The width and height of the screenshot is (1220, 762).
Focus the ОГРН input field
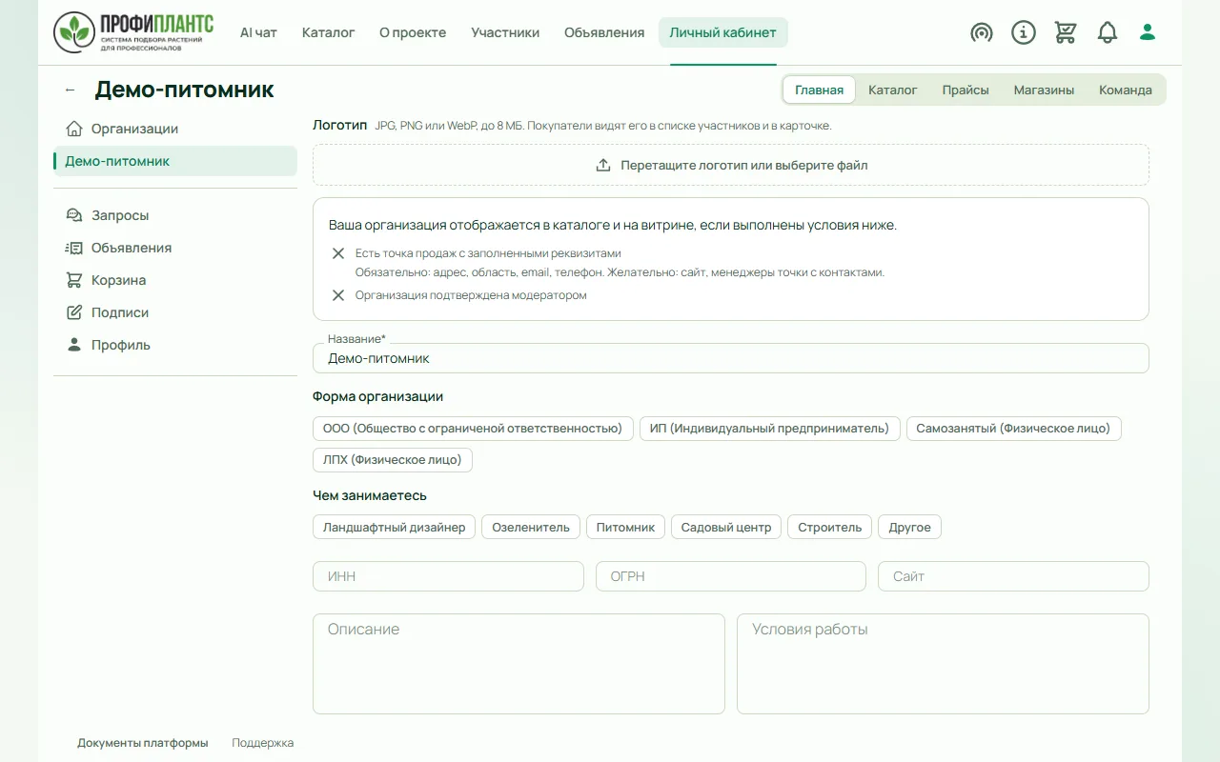731,576
